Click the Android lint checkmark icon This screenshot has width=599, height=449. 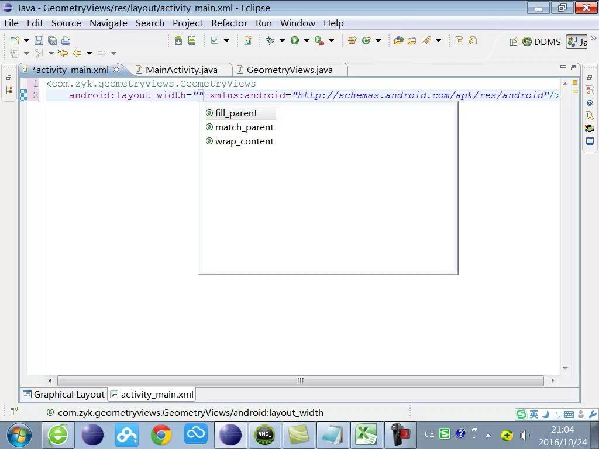coord(215,40)
